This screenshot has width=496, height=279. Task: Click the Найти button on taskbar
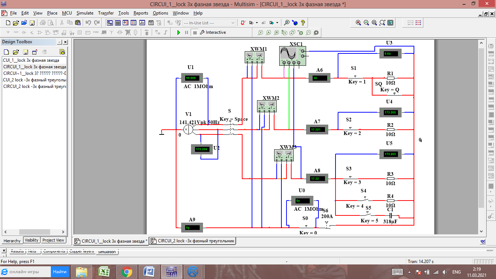pos(60,271)
